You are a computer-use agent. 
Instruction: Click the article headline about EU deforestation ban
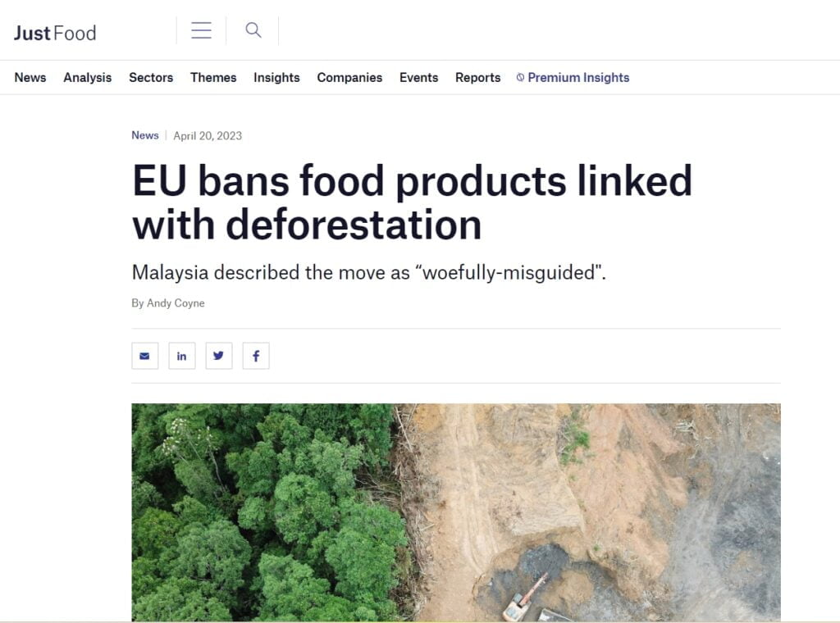412,202
